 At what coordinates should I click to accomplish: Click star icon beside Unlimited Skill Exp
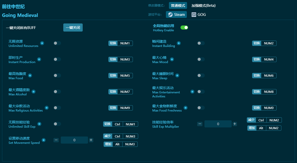pos(39,124)
